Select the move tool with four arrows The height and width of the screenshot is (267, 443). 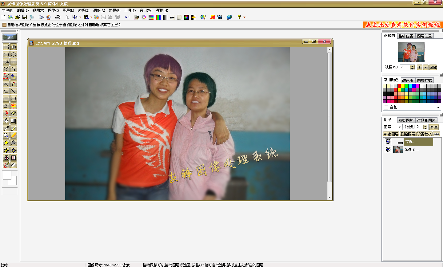[x=14, y=47]
